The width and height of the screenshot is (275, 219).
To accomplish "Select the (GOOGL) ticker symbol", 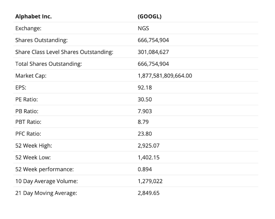I will point(149,17).
